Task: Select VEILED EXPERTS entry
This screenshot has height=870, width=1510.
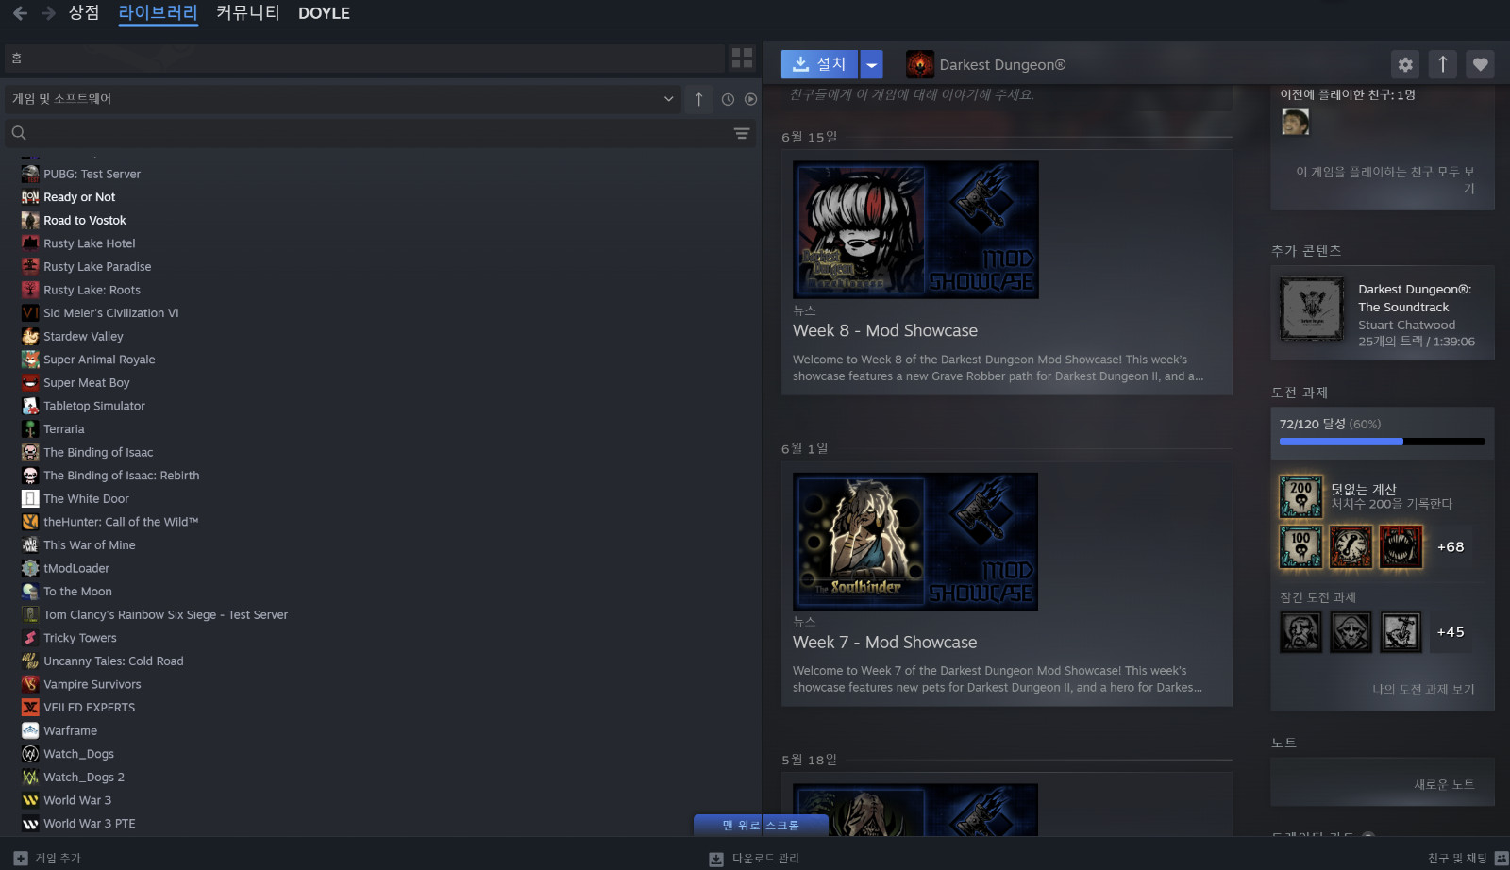Action: [90, 707]
